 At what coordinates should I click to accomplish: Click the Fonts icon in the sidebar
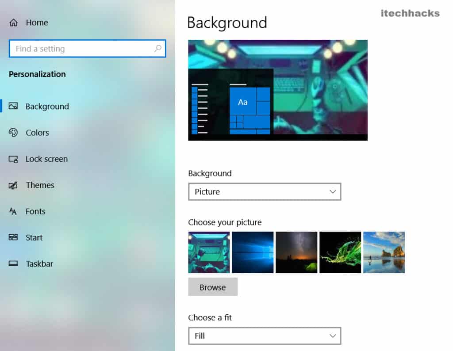pyautogui.click(x=14, y=211)
